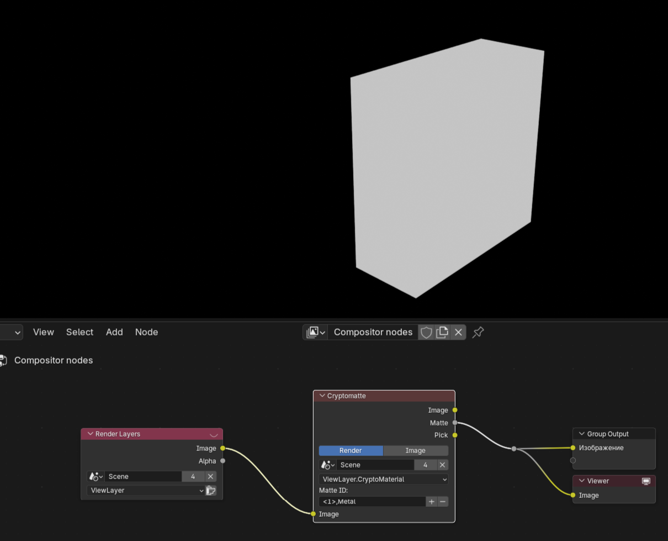Click the Group Output Изображение input socket

[x=573, y=448]
